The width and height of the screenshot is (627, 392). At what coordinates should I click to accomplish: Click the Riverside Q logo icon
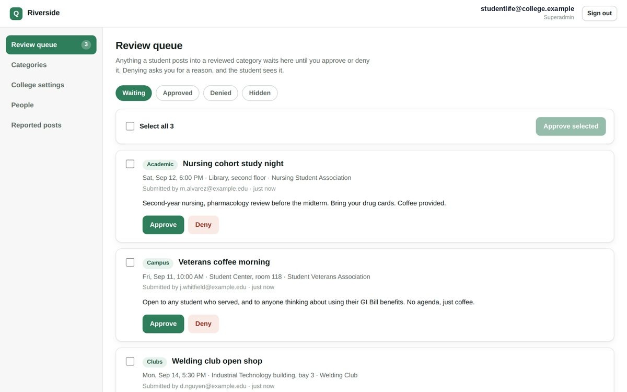pos(16,14)
